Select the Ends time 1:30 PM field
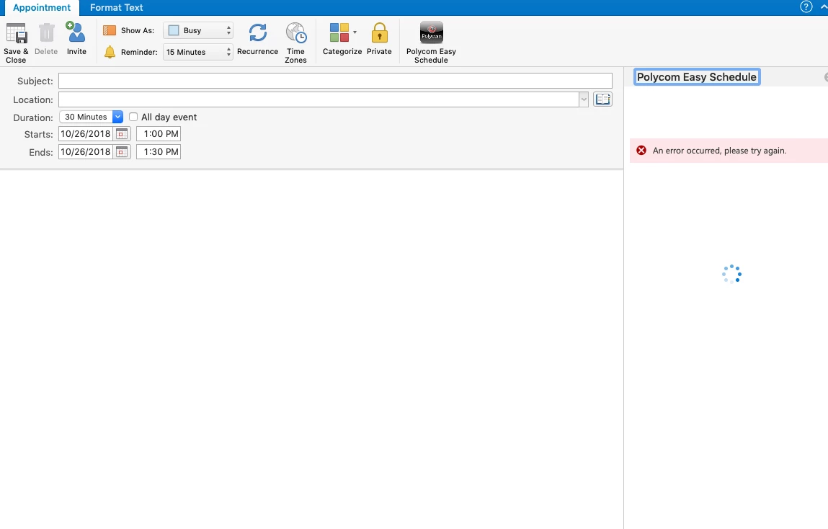 [x=159, y=152]
